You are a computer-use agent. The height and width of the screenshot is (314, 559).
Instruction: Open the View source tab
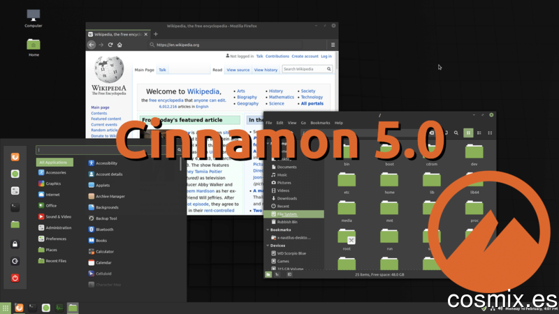[x=238, y=70]
